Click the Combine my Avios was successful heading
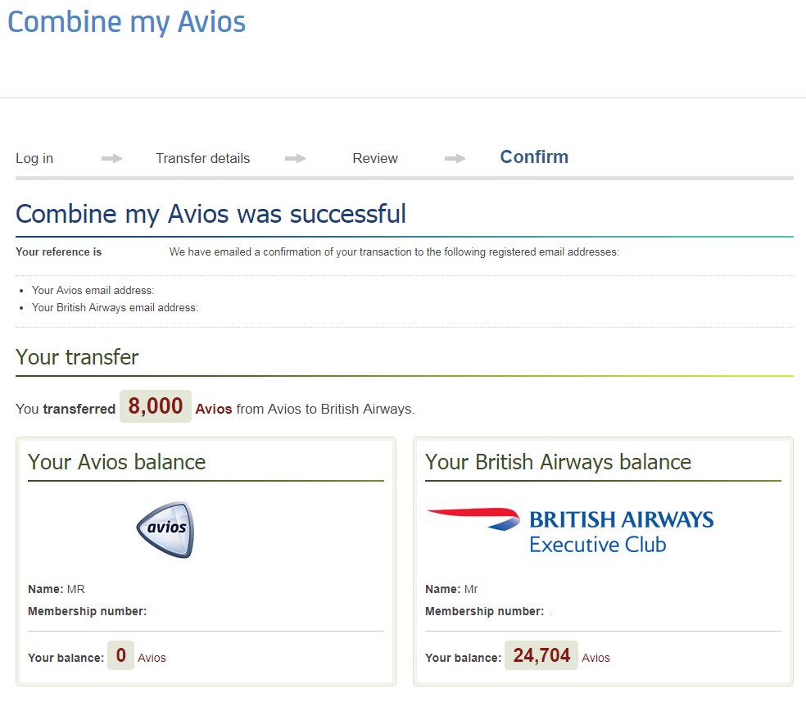Viewport: 806px width, 702px height. (211, 214)
